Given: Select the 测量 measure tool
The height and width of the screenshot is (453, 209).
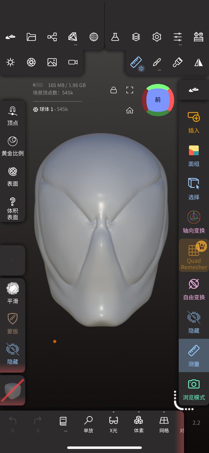Looking at the screenshot, I should click(x=194, y=356).
